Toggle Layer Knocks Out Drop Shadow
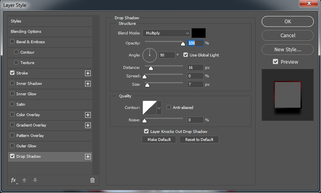321x193 pixels. point(146,131)
